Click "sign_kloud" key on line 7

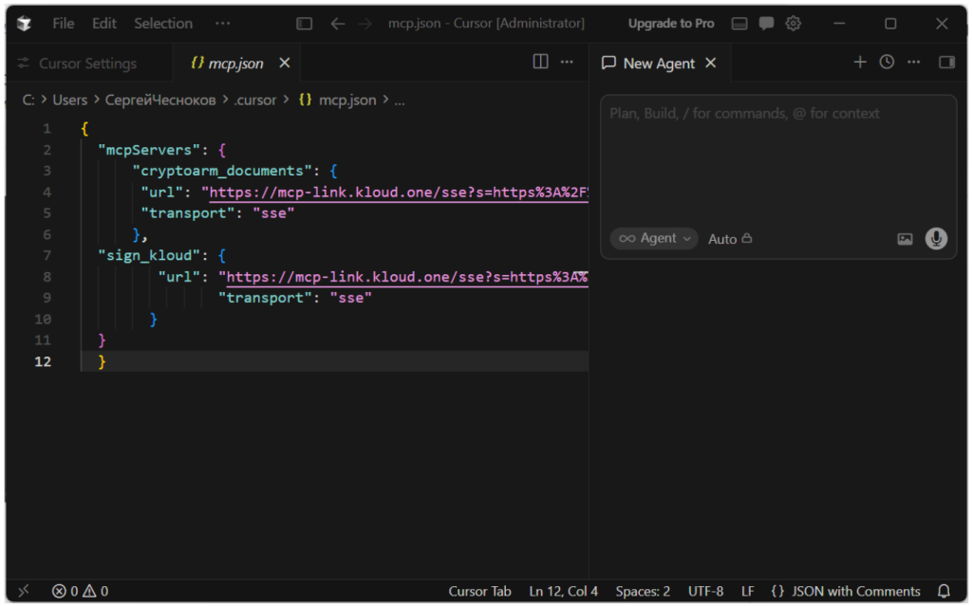coord(149,255)
